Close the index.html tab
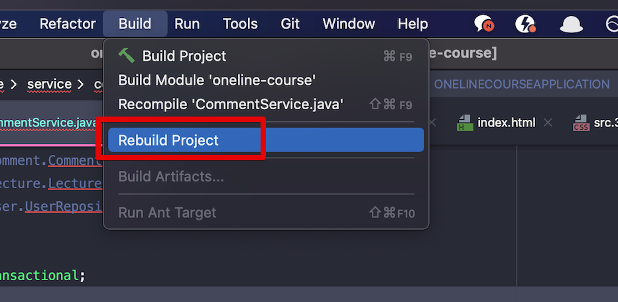 click(x=548, y=123)
